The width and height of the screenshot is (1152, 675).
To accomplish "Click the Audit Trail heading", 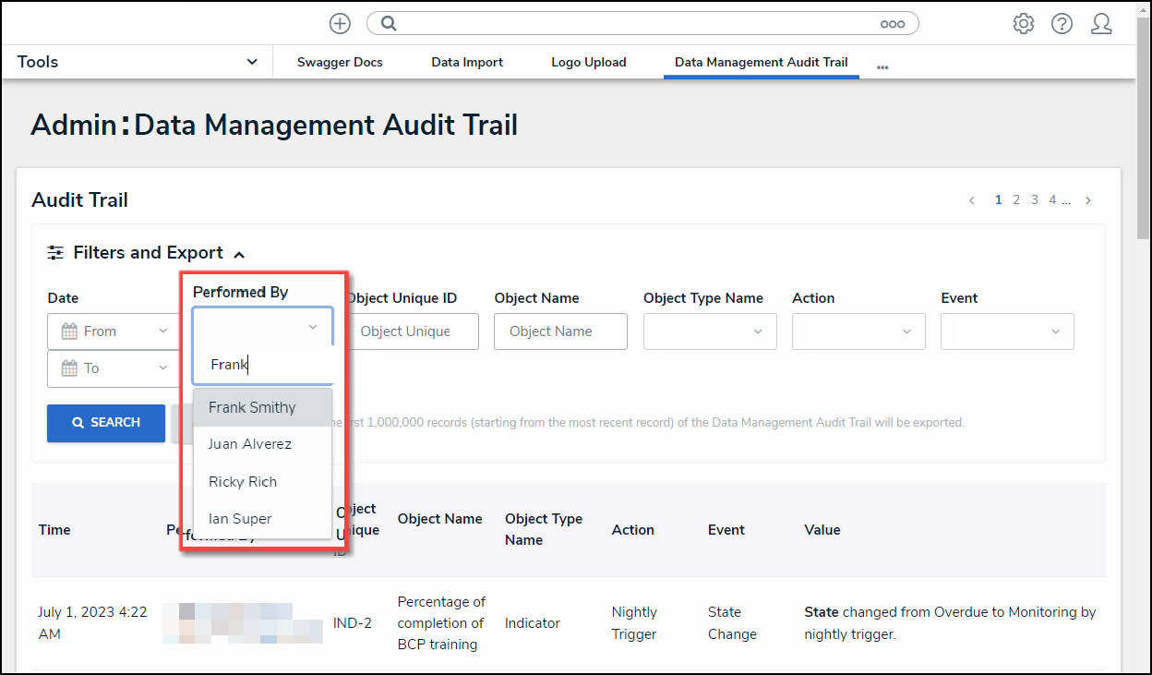I will 79,200.
